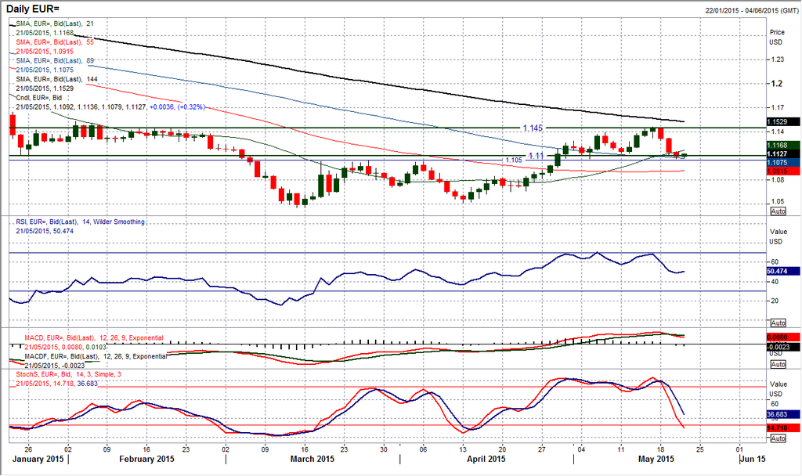Click the red 1.0915 price tag

pos(783,171)
